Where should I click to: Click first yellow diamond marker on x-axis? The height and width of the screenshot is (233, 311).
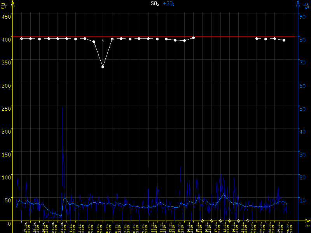tap(202, 221)
